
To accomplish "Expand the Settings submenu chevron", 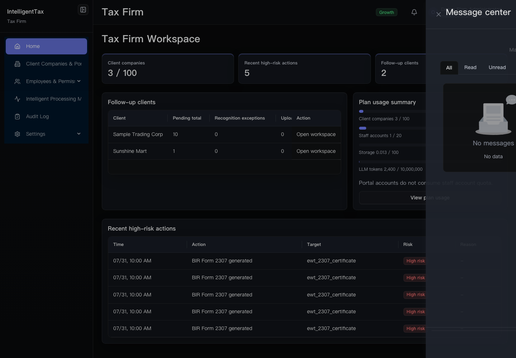I will coord(79,134).
